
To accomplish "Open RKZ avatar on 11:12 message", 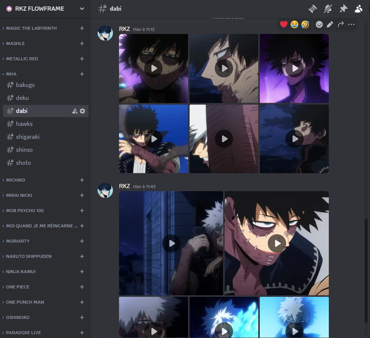I will coord(105,33).
